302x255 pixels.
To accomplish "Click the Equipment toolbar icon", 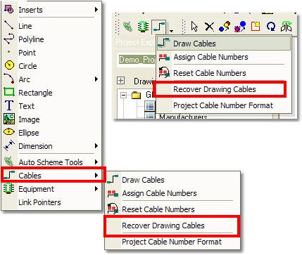I will pyautogui.click(x=143, y=27).
